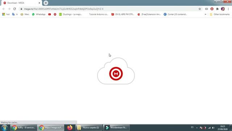Open the [Free] Extension Ani bookmark
This screenshot has width=232, height=131.
point(149,14)
